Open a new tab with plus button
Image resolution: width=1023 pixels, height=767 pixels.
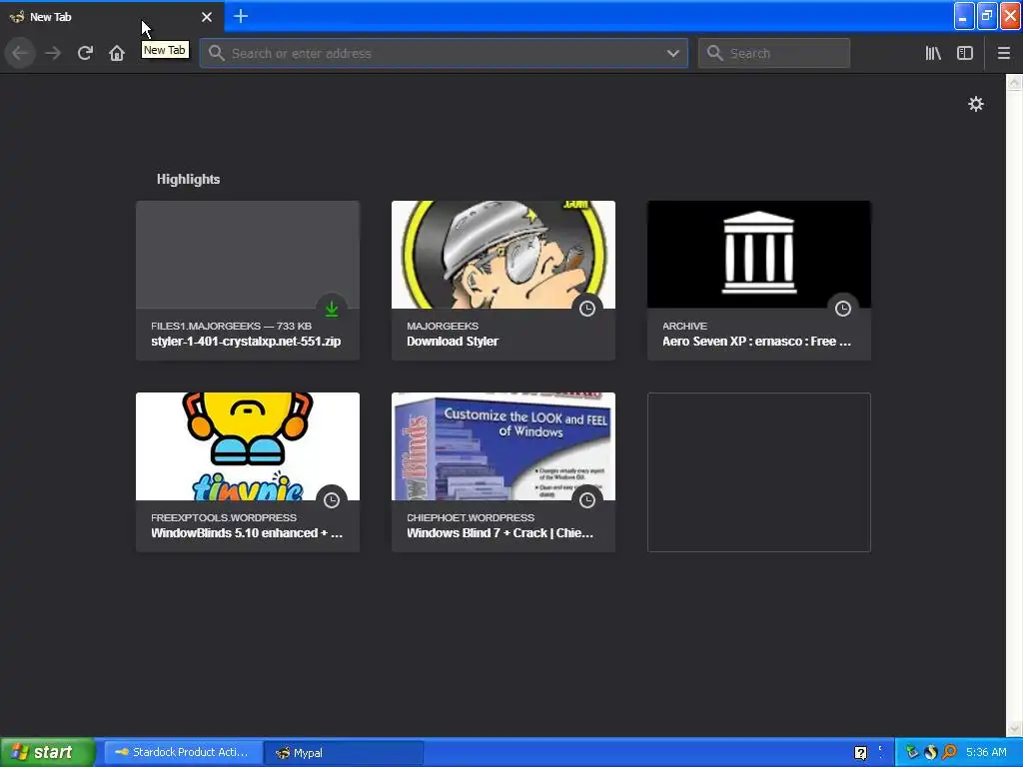click(241, 16)
